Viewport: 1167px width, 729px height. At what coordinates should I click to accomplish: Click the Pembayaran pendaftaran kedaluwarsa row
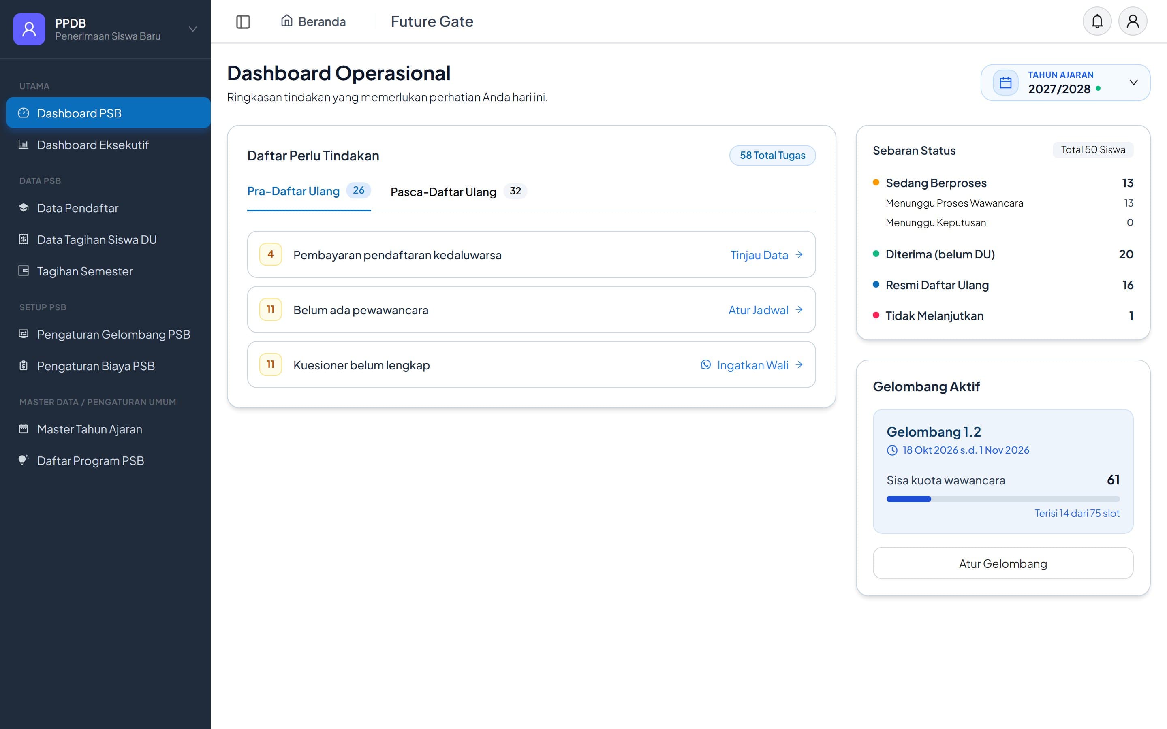click(531, 254)
